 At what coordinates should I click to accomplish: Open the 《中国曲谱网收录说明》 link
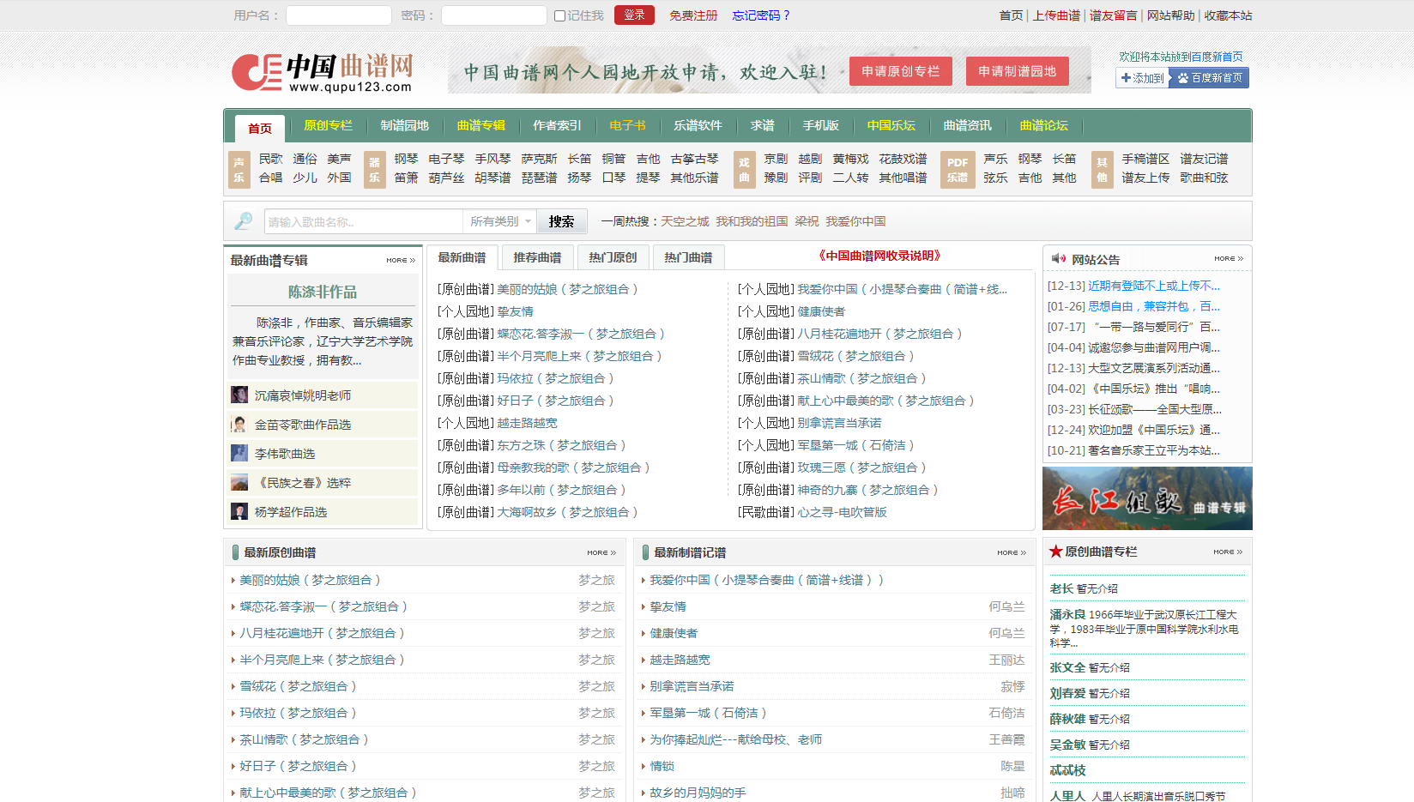point(879,256)
